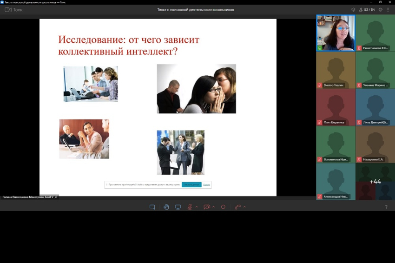The image size is (395, 263).
Task: Open the chat panel icon
Action: (x=152, y=207)
